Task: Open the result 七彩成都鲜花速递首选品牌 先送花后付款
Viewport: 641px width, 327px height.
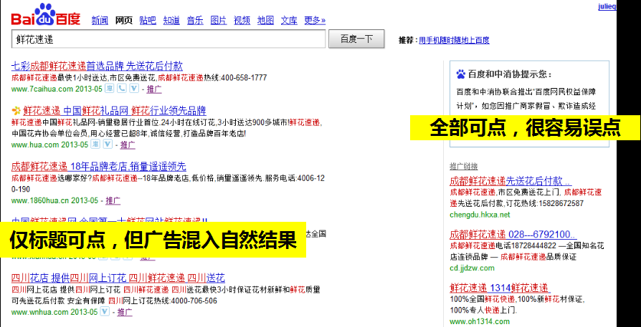Action: click(x=97, y=66)
